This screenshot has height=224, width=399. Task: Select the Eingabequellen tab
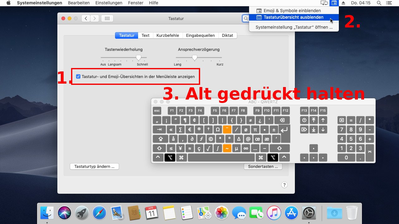coord(200,35)
